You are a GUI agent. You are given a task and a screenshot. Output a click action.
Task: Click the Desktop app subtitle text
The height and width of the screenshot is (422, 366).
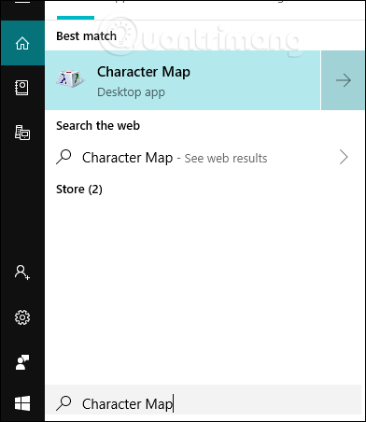[x=131, y=92]
